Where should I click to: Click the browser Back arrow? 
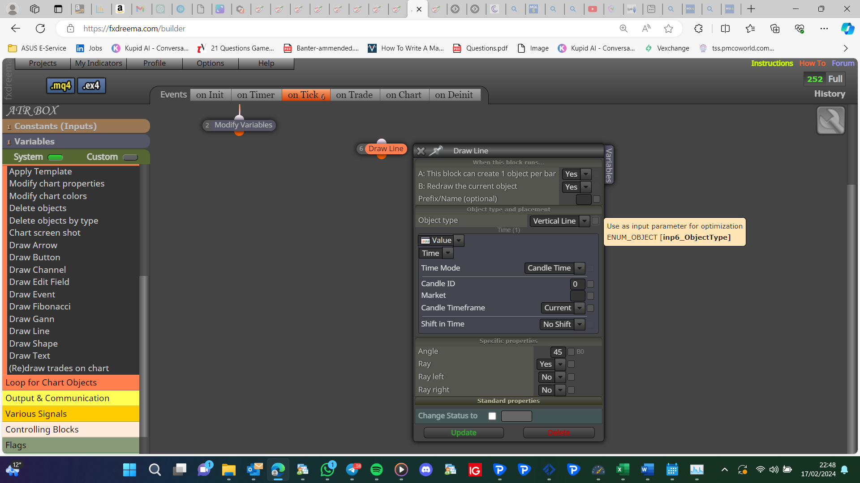16,29
